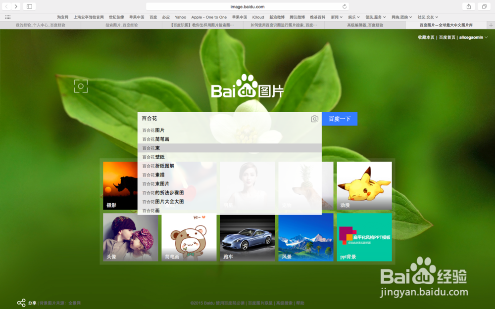This screenshot has height=309, width=495.
Task: Click the 全景网 background source link
Action: (75, 303)
